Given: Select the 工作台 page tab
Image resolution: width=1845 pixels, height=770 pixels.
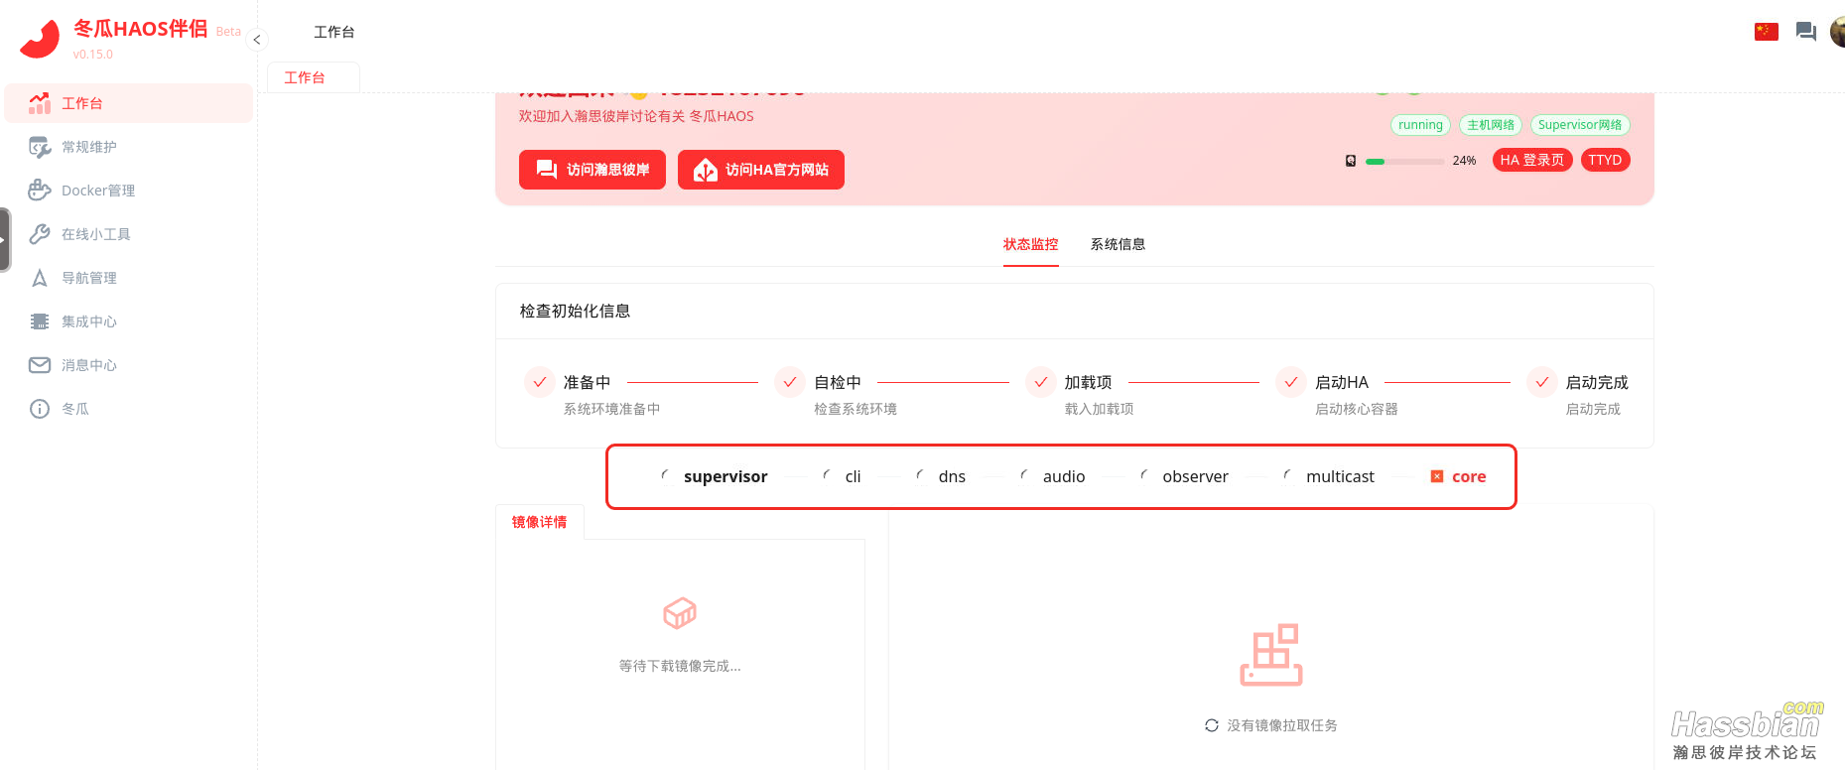Looking at the screenshot, I should 313,77.
